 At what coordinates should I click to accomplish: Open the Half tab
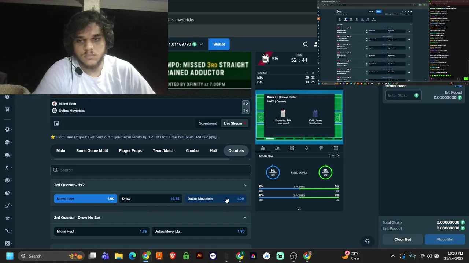[x=213, y=150]
